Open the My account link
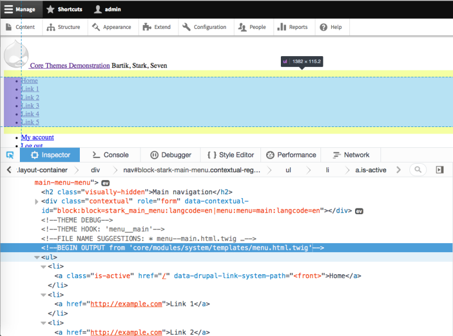The image size is (453, 336). tap(37, 137)
